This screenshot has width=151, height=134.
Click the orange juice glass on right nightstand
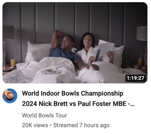click(140, 62)
